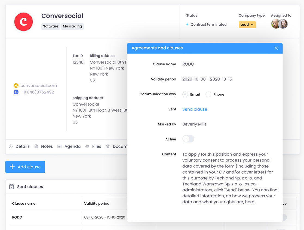304x230 pixels.
Task: Click the Files paperclip icon
Action: pos(87,146)
